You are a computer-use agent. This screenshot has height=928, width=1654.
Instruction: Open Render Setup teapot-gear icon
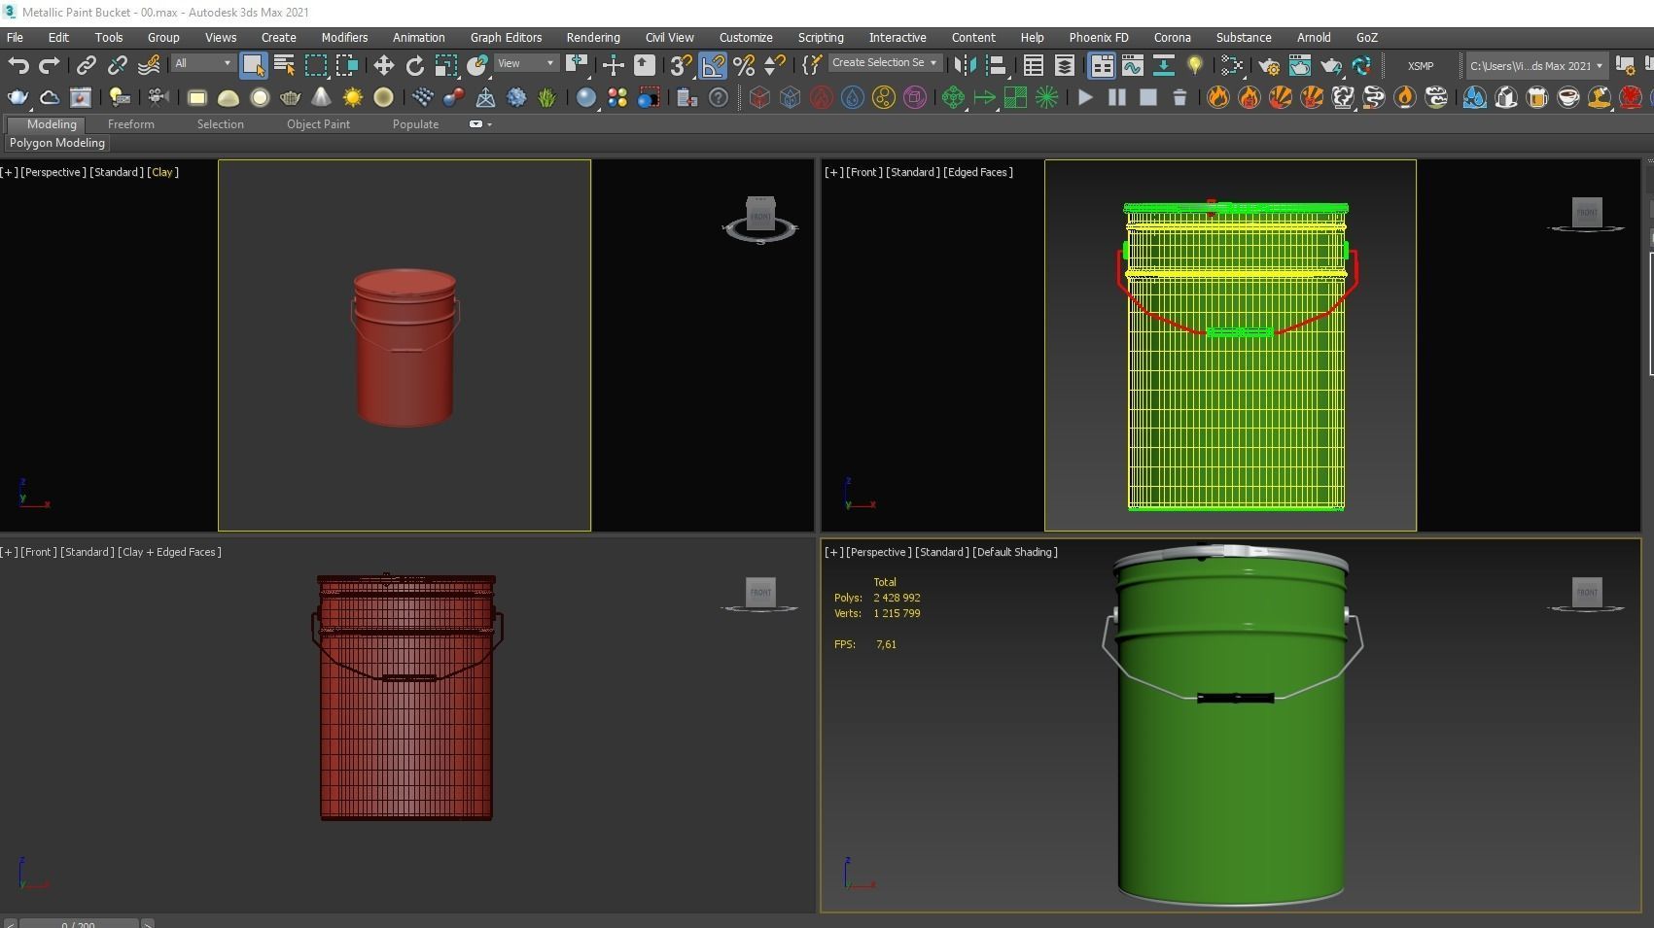pos(1269,65)
